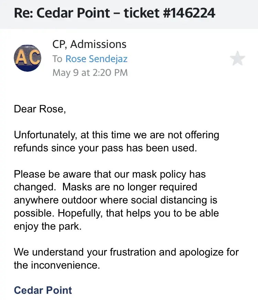Click "anywhere outdoor where social distancing is"
Viewport: 258px width, 300px height.
coord(116,200)
